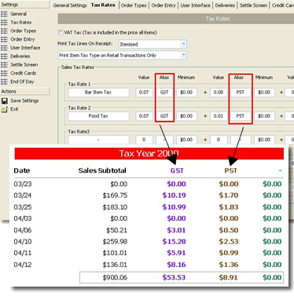
Task: Click the Food Tax name field
Action: pos(98,116)
